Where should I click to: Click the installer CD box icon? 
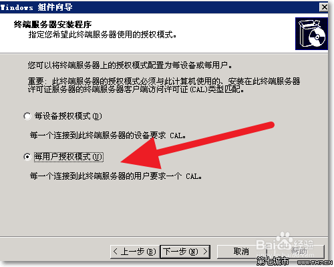(311, 33)
